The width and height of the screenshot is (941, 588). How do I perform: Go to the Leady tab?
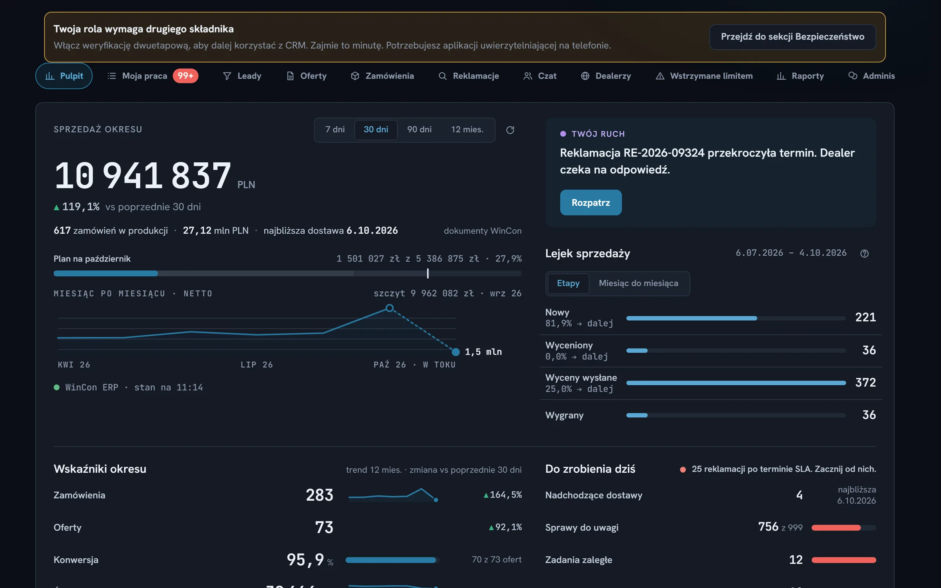point(242,76)
